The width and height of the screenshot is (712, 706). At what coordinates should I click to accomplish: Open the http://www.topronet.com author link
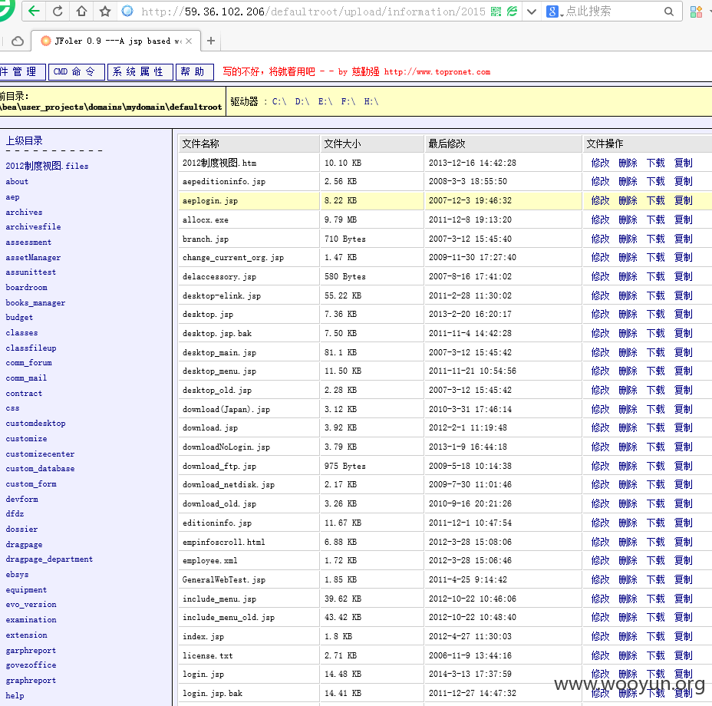click(437, 72)
